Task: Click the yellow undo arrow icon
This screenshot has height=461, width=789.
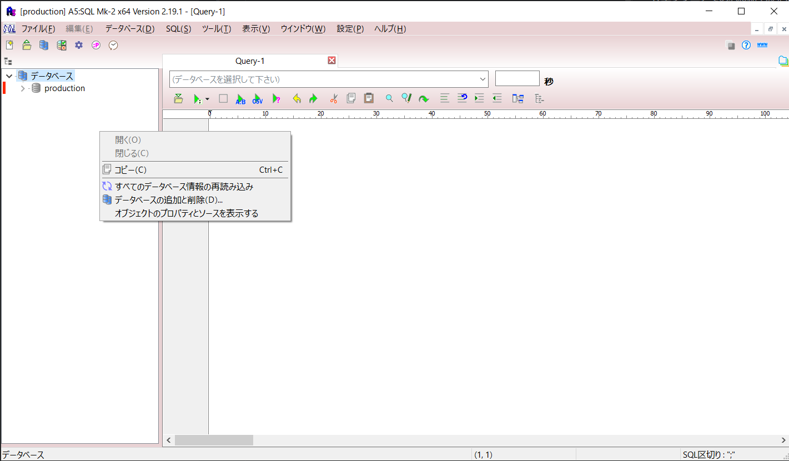Action: coord(296,99)
